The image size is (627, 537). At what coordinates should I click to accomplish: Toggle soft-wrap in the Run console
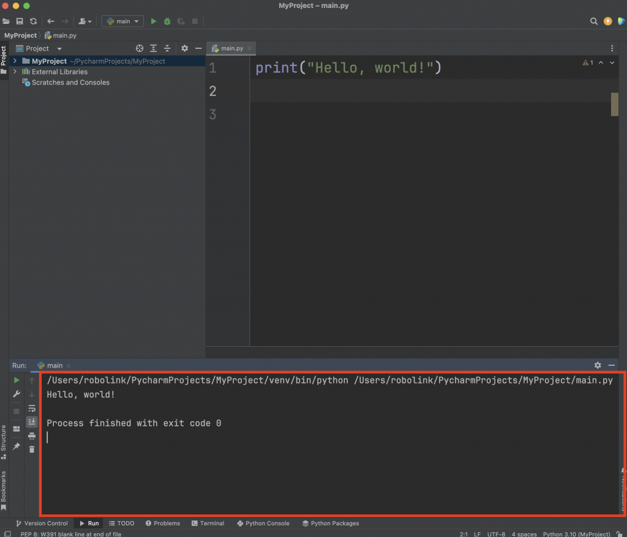point(32,409)
